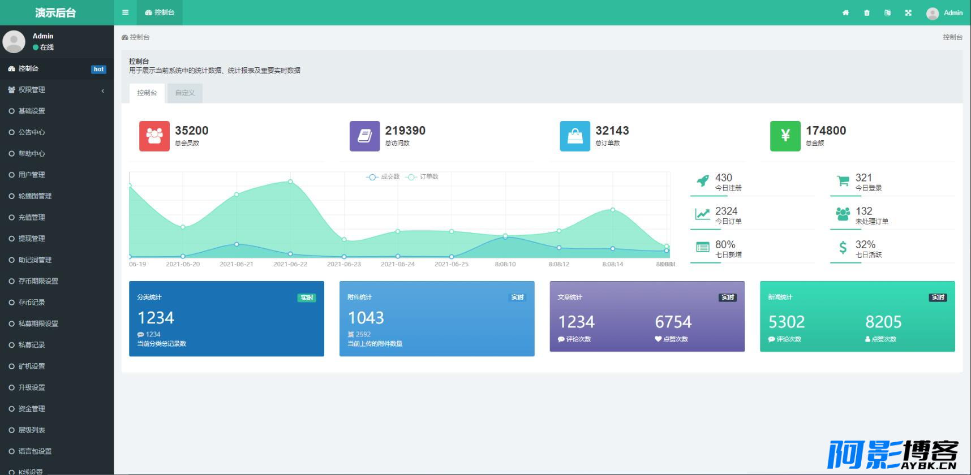
Task: Click the 2021-06-22 data point on chart
Action: click(x=290, y=182)
